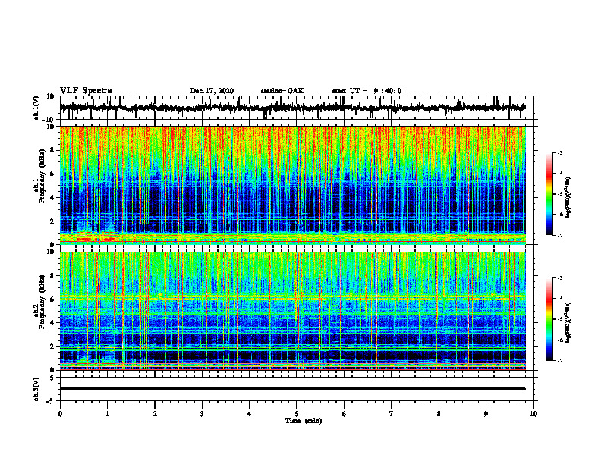The image size is (601, 464).
Task: Select the "Dec. 17, 2020" date text
Action: (212, 91)
